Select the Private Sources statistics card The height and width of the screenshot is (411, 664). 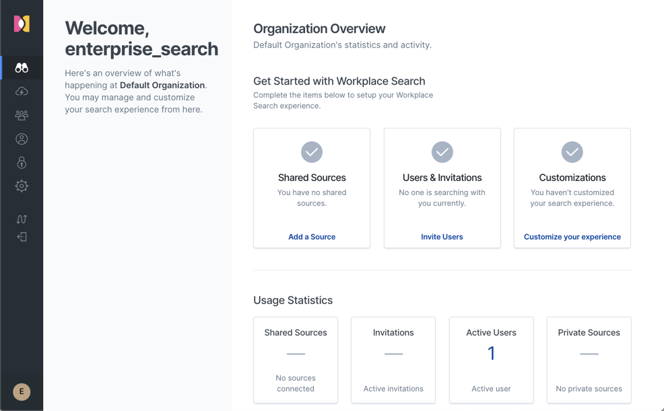[589, 360]
